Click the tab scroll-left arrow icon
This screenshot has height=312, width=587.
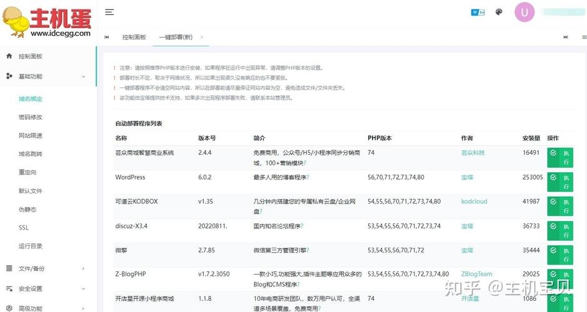coord(107,37)
